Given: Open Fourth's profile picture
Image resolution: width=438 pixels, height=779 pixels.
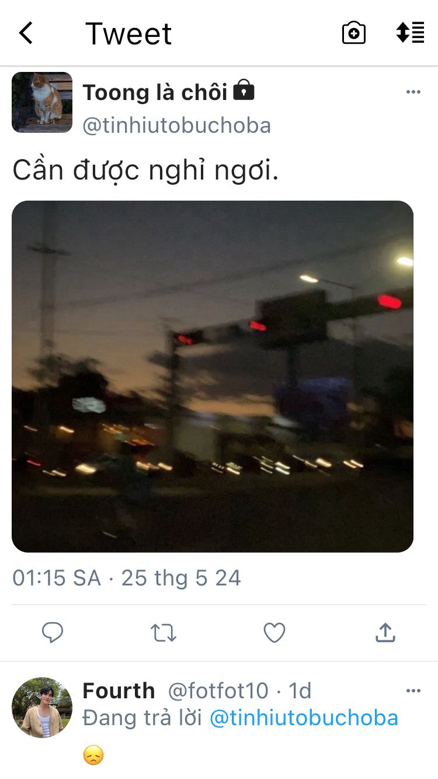Looking at the screenshot, I should click(42, 708).
